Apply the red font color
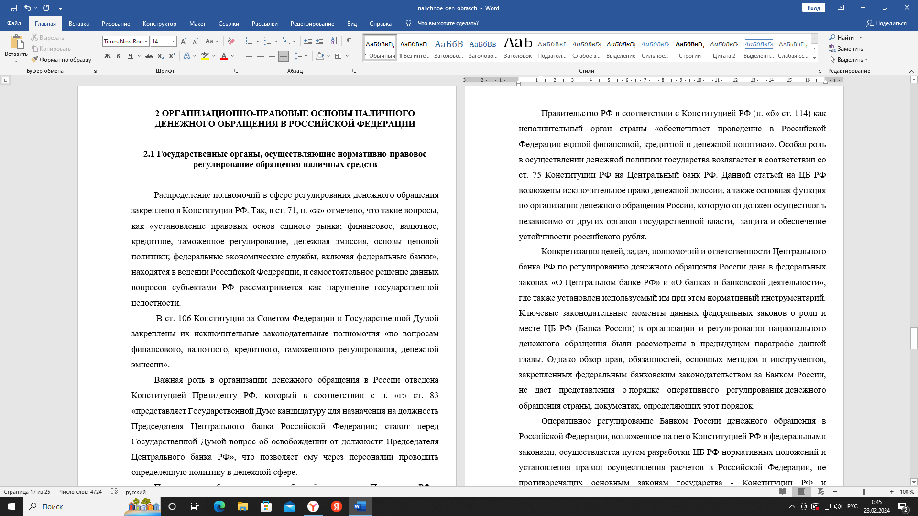This screenshot has height=516, width=918. 224,56
